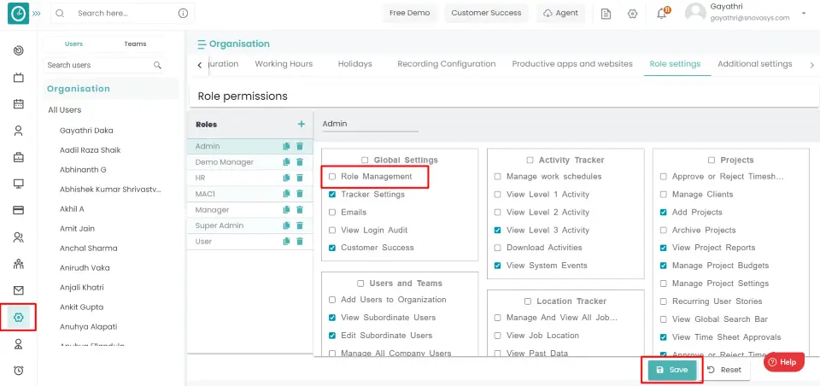Image resolution: width=820 pixels, height=386 pixels.
Task: Click the settings gear in left sidebar
Action: click(x=18, y=317)
